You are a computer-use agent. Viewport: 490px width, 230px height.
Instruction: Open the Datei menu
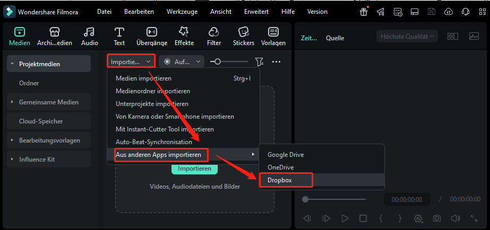(105, 12)
